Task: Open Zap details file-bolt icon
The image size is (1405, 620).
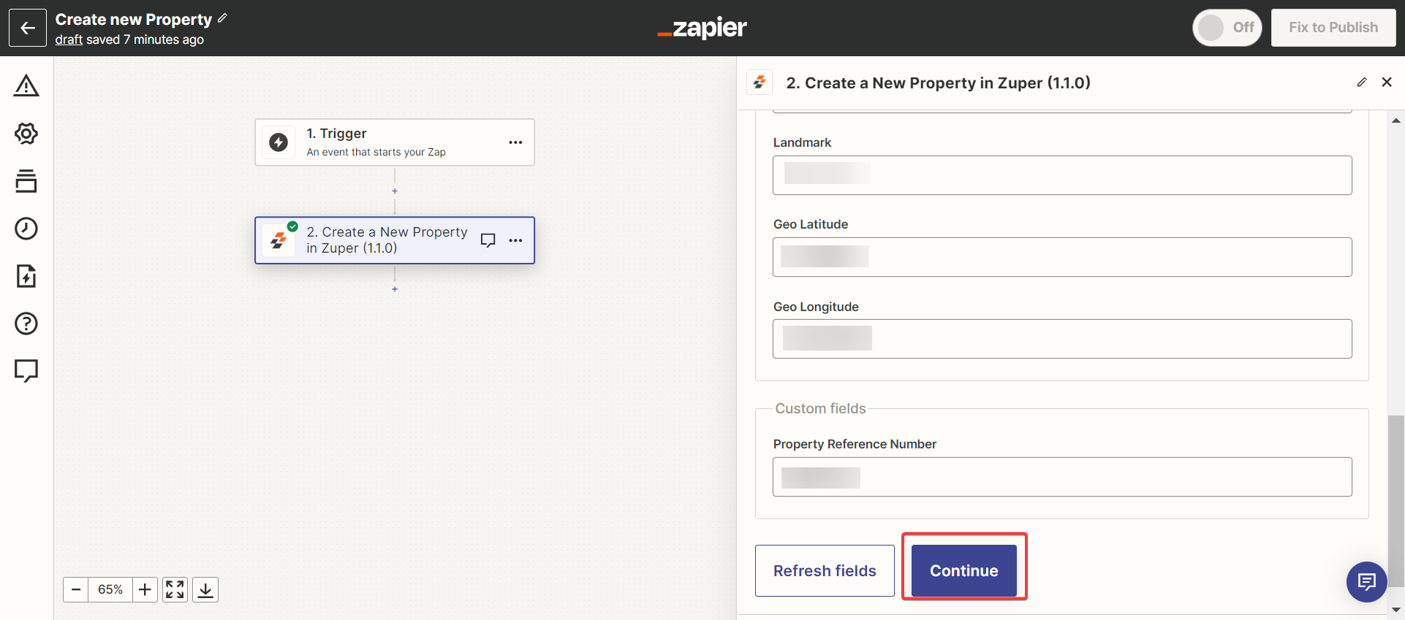Action: click(x=26, y=276)
